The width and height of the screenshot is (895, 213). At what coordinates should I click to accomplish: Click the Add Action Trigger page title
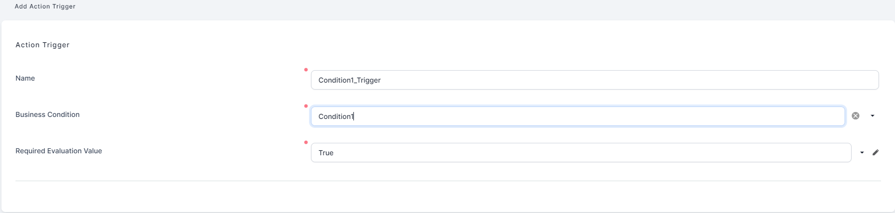pyautogui.click(x=45, y=6)
